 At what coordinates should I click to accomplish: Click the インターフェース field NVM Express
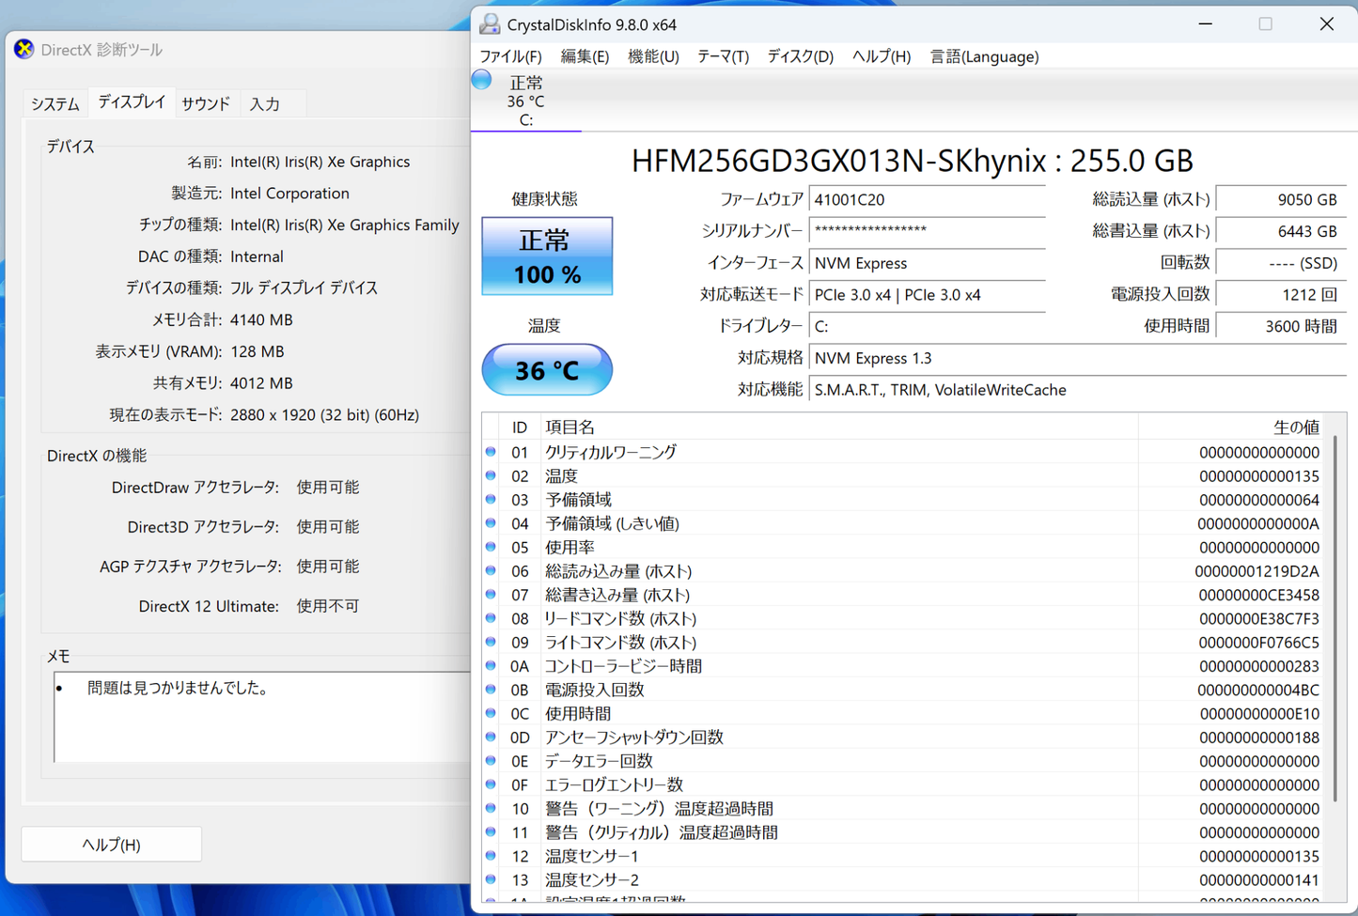928,263
